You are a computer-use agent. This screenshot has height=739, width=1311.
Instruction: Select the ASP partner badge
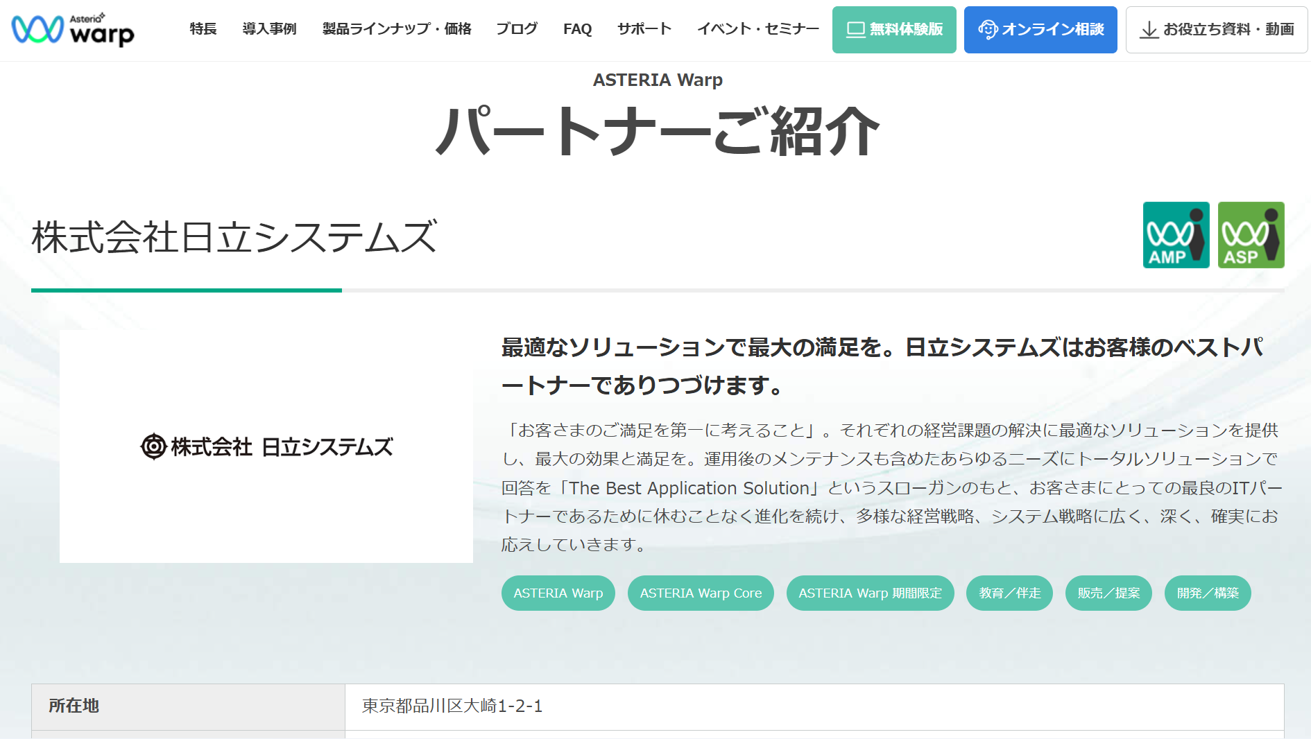pyautogui.click(x=1251, y=235)
